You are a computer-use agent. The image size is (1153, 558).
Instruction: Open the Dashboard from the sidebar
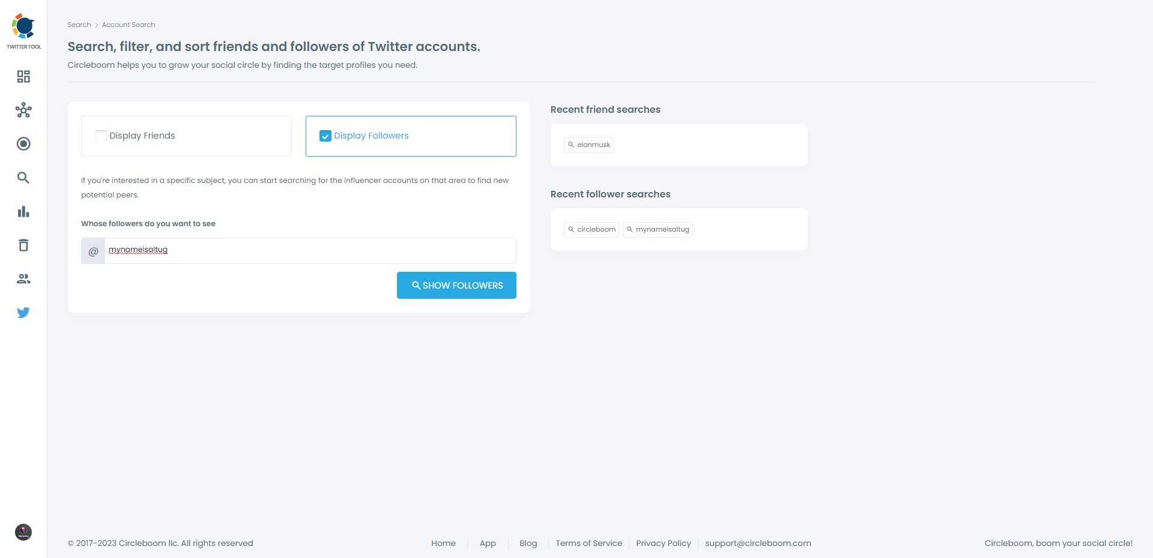[x=23, y=76]
